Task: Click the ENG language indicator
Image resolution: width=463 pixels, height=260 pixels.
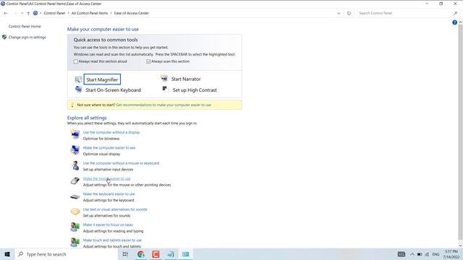Action: pyautogui.click(x=436, y=254)
